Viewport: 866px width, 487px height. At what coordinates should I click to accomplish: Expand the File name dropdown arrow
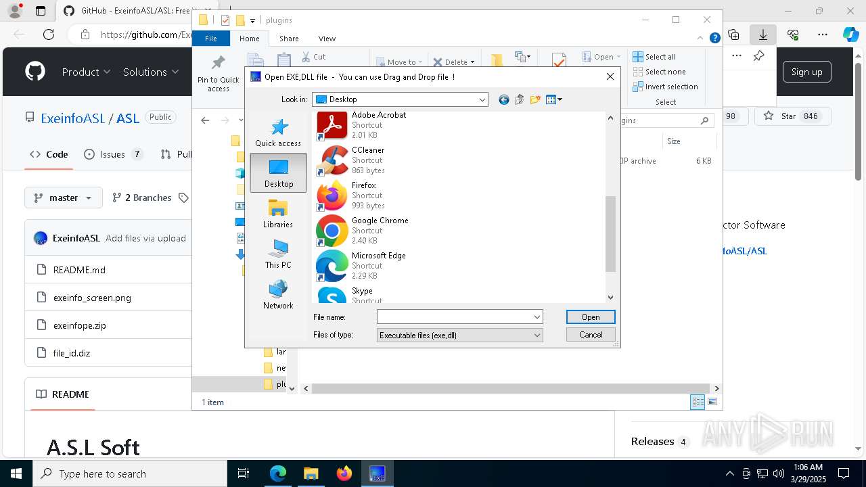tap(537, 317)
